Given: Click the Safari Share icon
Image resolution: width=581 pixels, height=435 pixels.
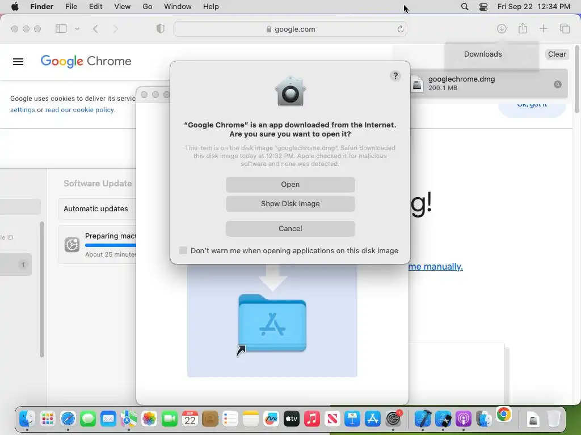Looking at the screenshot, I should click(523, 28).
